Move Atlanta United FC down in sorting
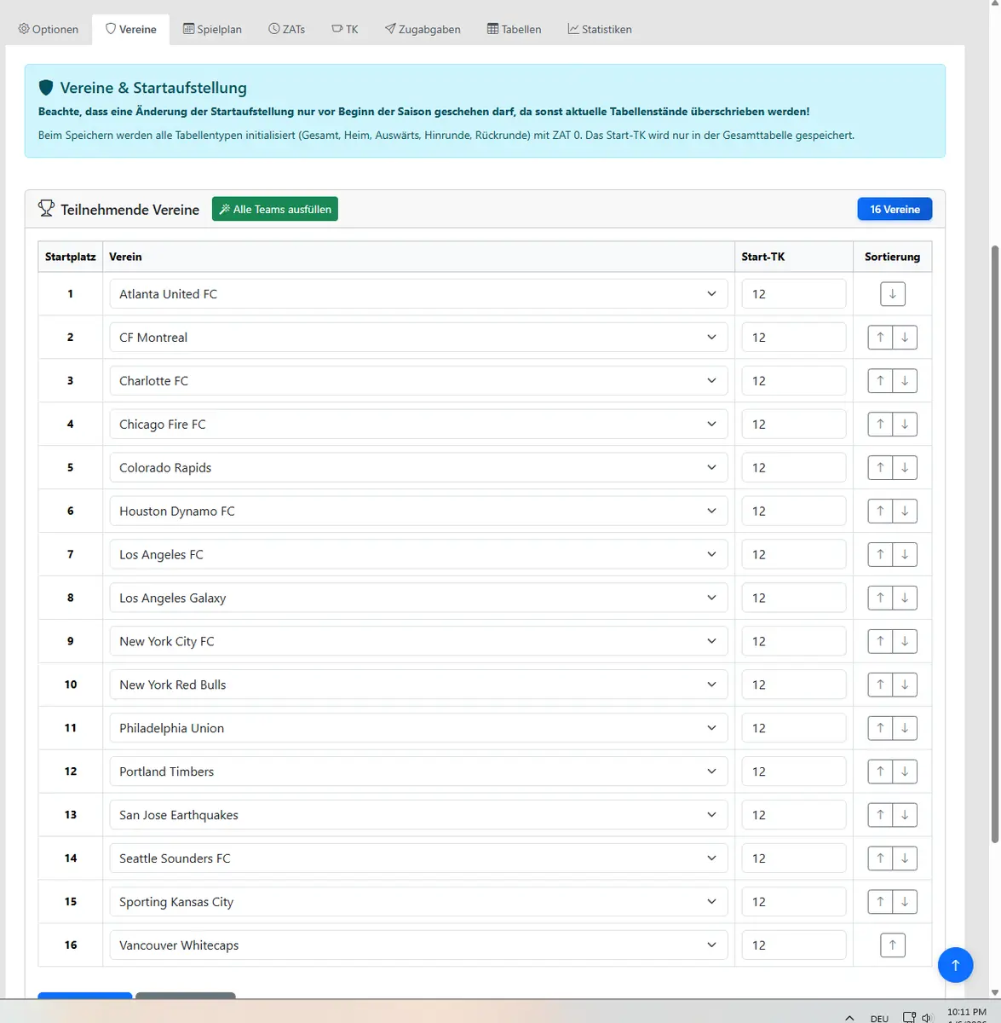The height and width of the screenshot is (1023, 1001). [892, 294]
